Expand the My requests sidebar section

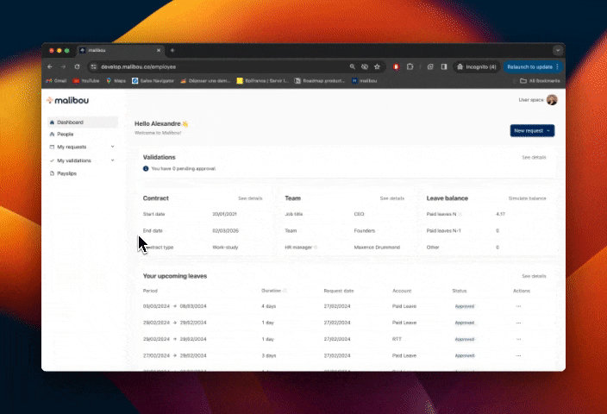click(112, 147)
